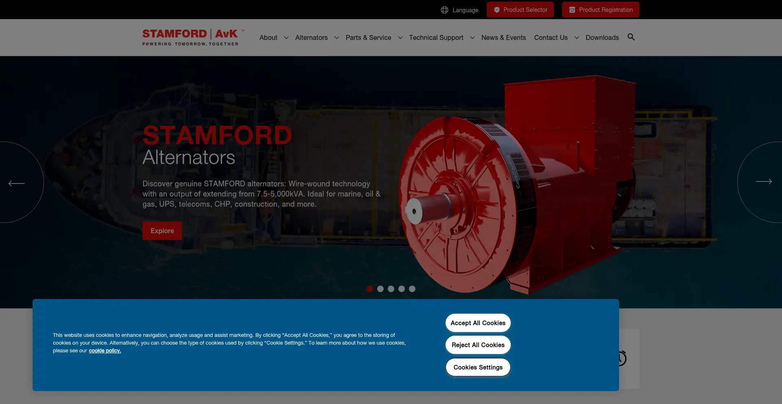The width and height of the screenshot is (782, 404).
Task: Open the search magnifier icon
Action: [631, 37]
